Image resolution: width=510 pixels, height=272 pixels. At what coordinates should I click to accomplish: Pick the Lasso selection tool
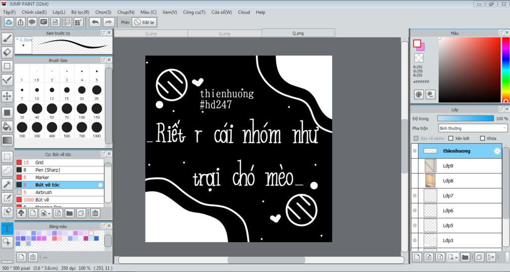7,171
